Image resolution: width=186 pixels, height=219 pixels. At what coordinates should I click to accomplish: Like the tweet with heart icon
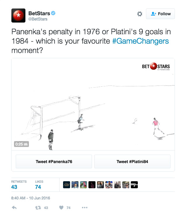pyautogui.click(x=61, y=208)
